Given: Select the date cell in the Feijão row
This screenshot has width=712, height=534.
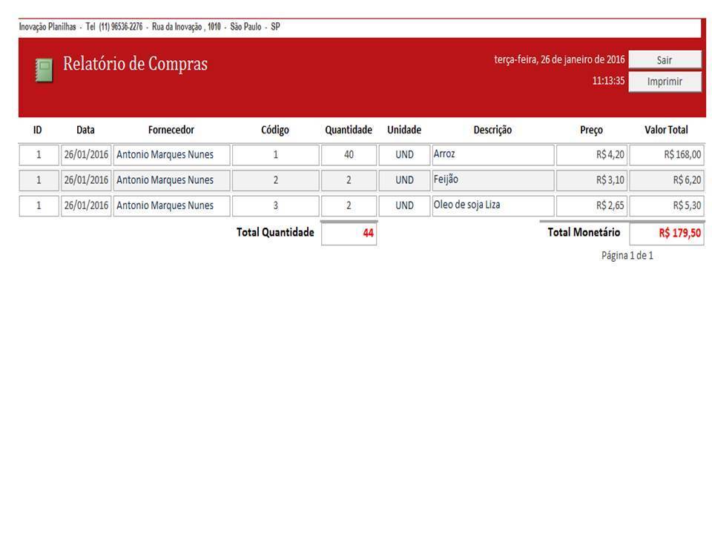Looking at the screenshot, I should [86, 180].
